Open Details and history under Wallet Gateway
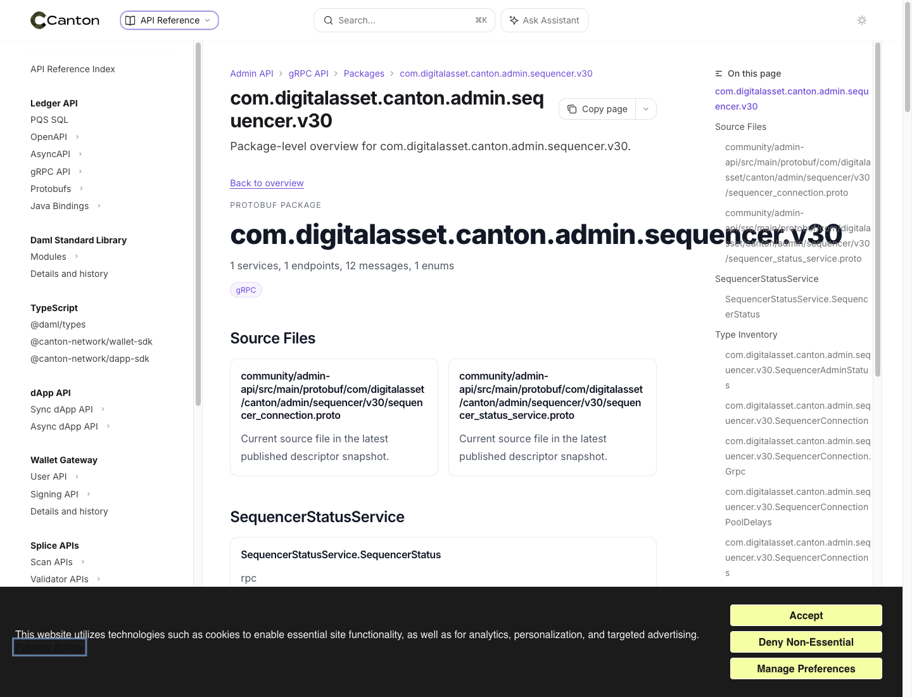This screenshot has width=912, height=697. (x=69, y=511)
